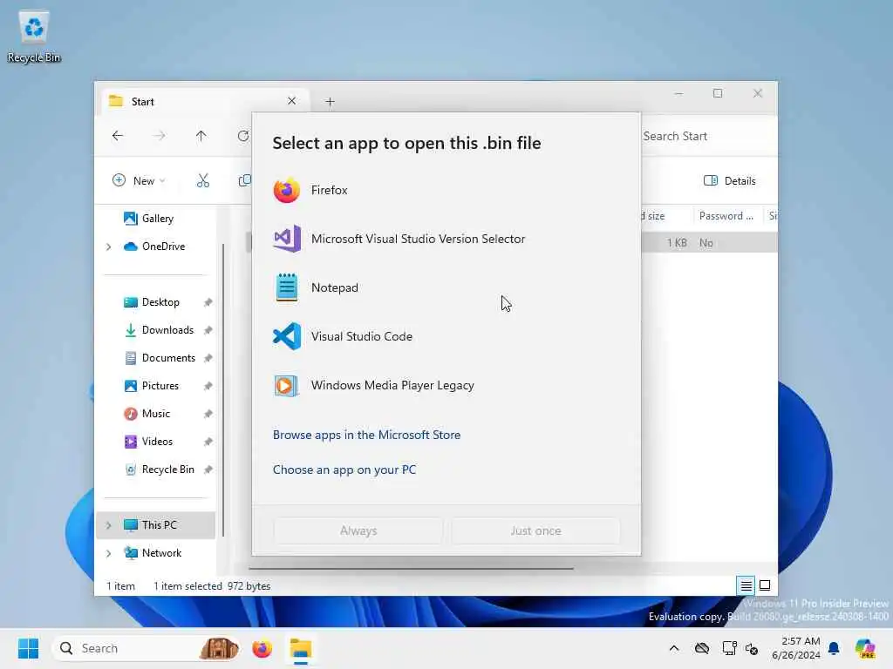Click the Just once button

tap(535, 530)
